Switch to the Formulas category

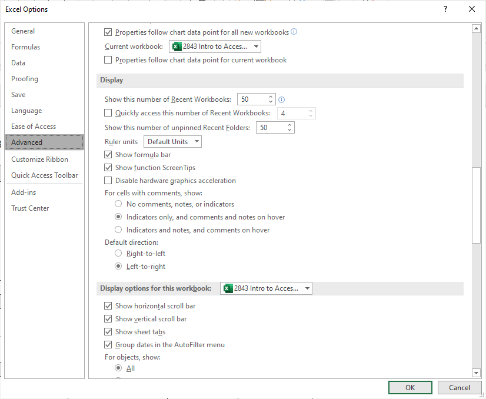pyautogui.click(x=25, y=46)
